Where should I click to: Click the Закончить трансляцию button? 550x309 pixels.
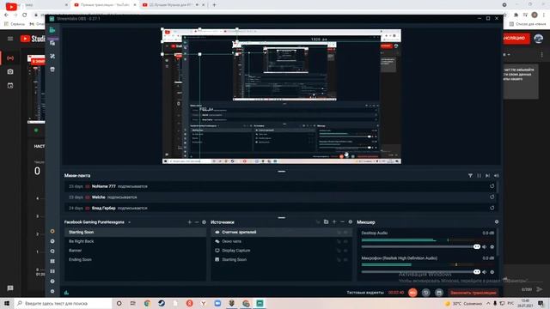click(474, 293)
